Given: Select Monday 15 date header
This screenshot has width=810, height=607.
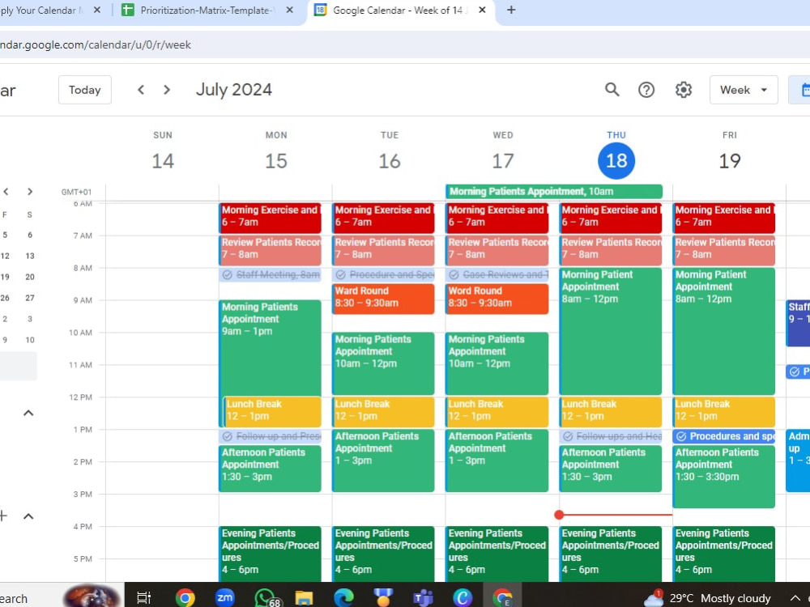Looking at the screenshot, I should pyautogui.click(x=276, y=161).
